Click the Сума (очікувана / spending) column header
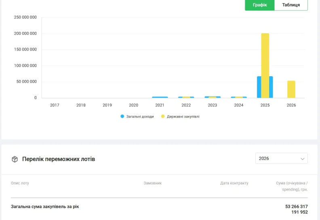The image size is (320, 220). (x=292, y=186)
